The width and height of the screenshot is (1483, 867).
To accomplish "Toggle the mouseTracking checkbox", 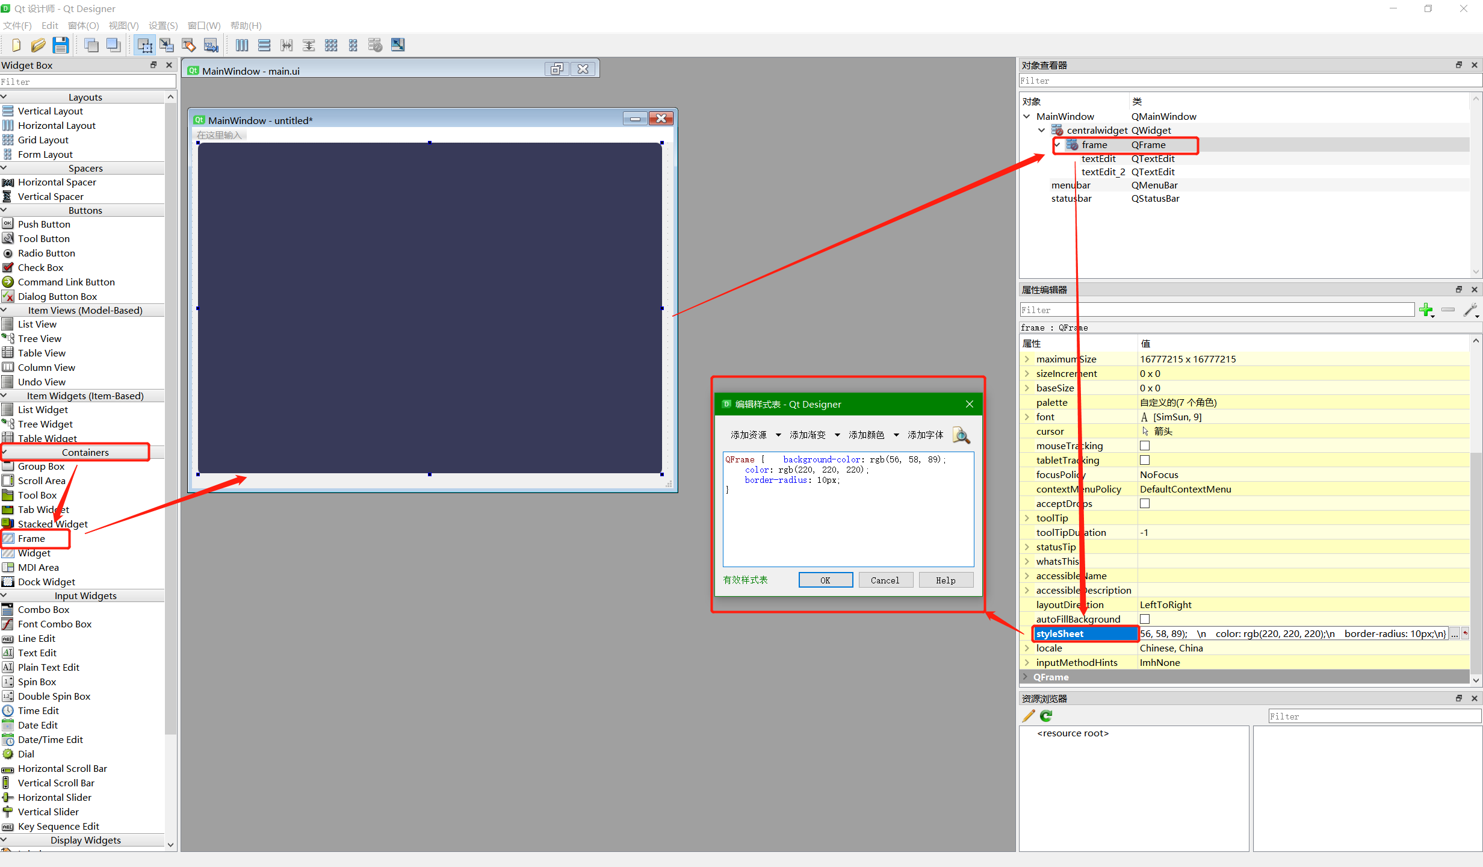I will (x=1145, y=446).
